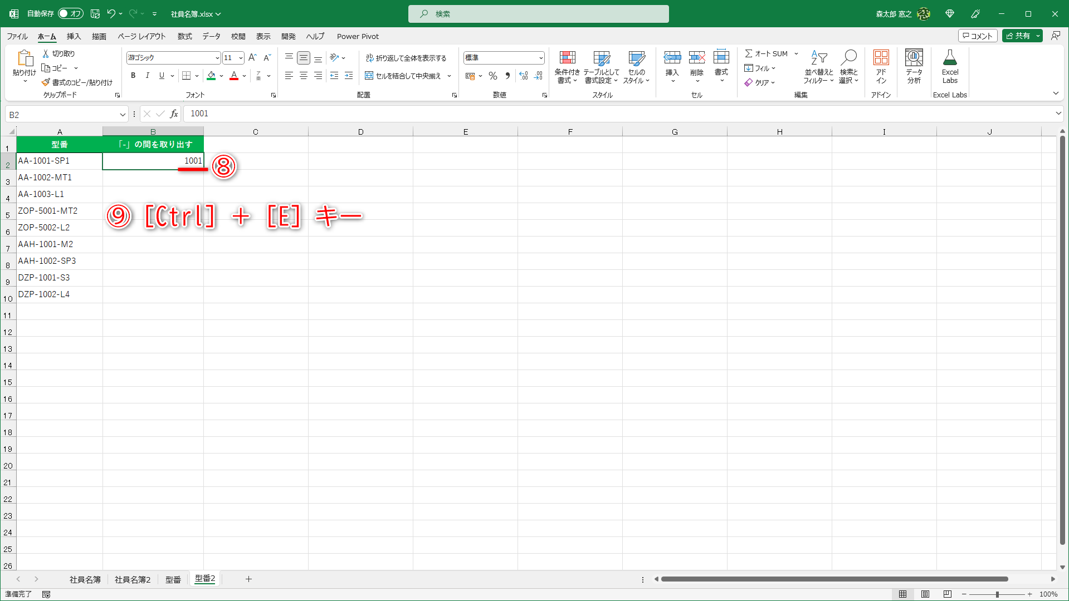Click the Share (共有) button

click(1018, 36)
